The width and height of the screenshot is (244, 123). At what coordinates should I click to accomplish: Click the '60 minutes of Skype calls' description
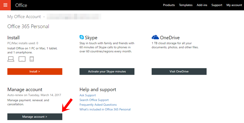tap(107, 47)
